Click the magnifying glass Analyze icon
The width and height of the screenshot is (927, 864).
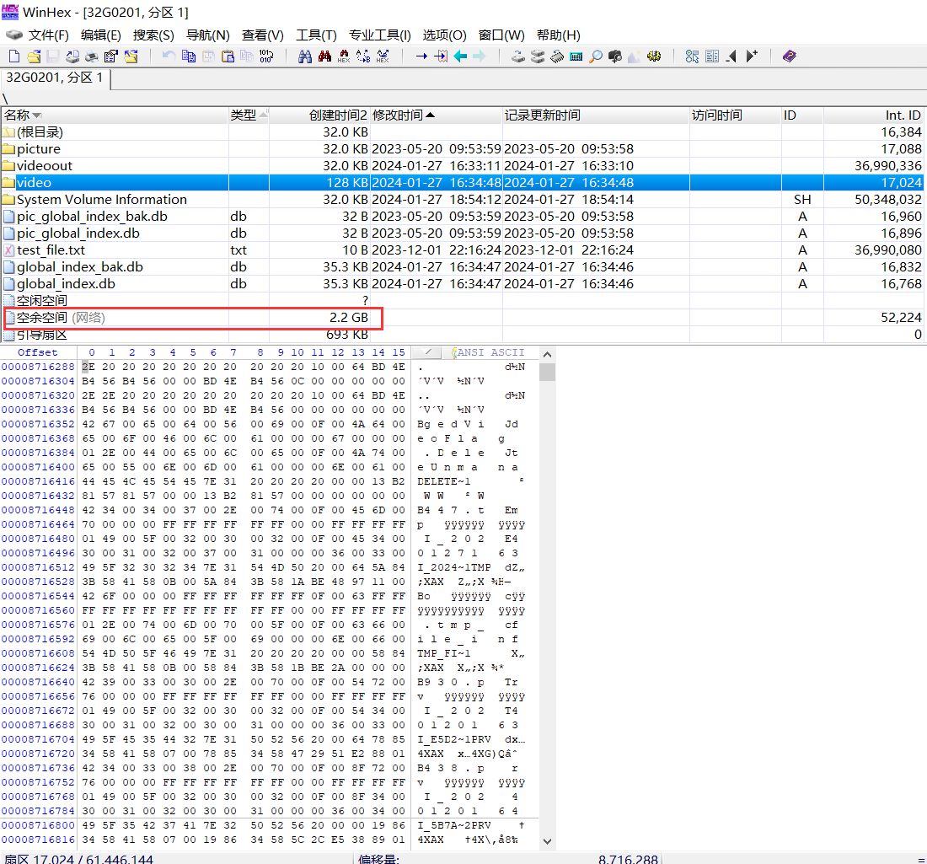[596, 56]
